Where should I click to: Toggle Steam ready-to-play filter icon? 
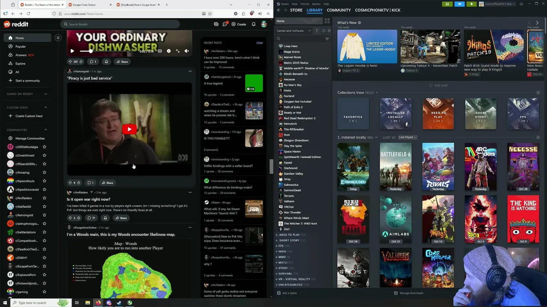(x=329, y=31)
